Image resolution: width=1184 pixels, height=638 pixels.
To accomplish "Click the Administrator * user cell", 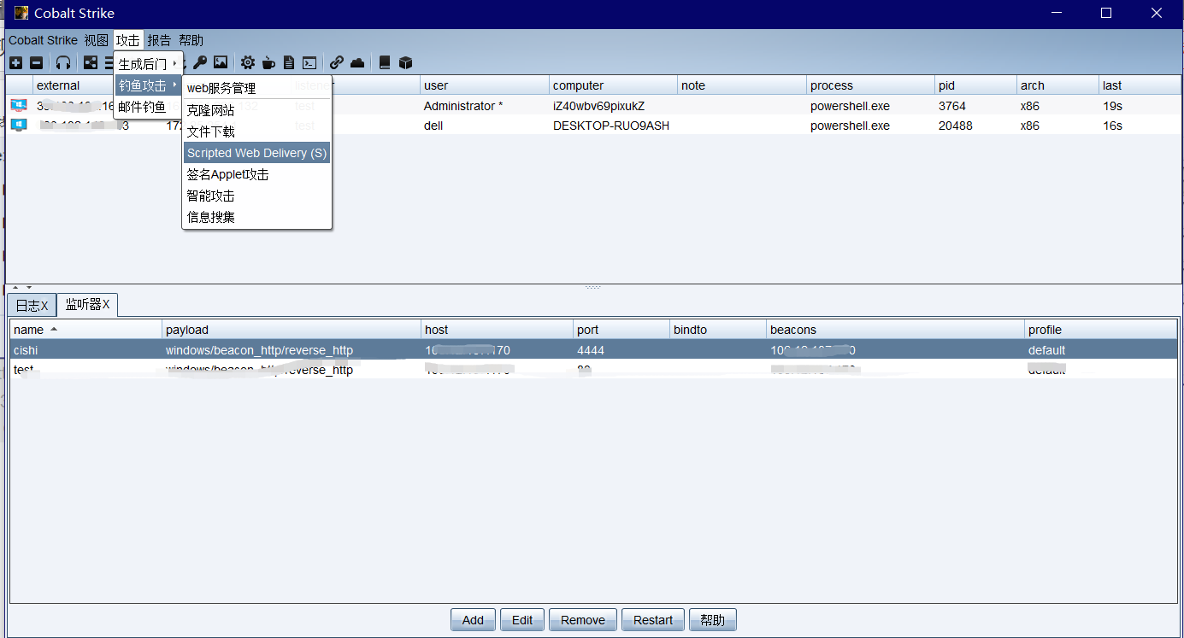I will (463, 106).
